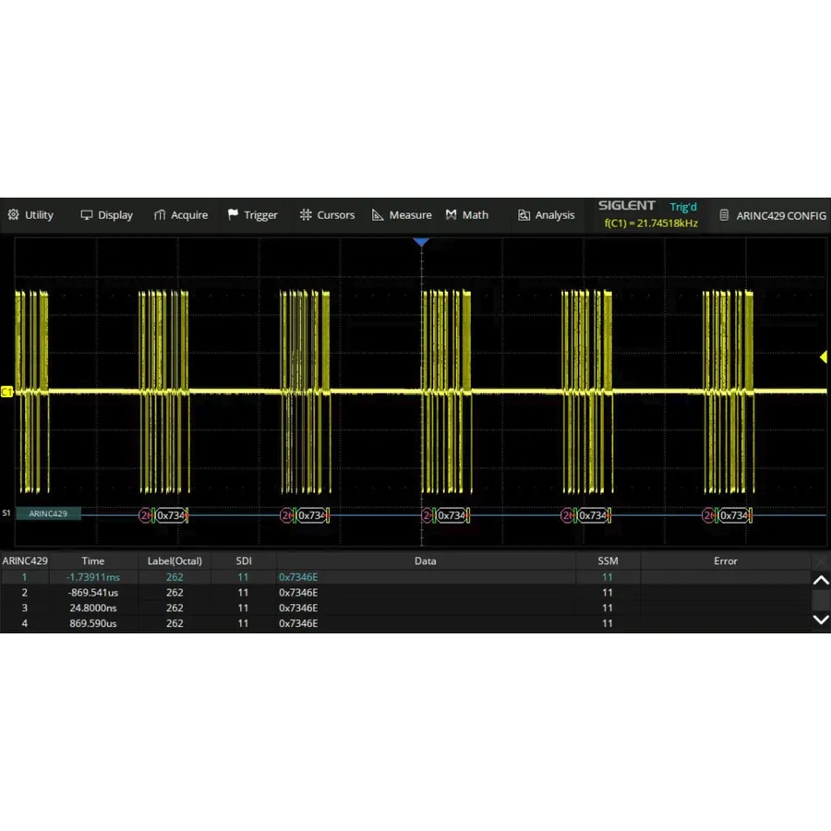Click the yellow trigger level marker on right edge
831x831 pixels.
coord(823,356)
